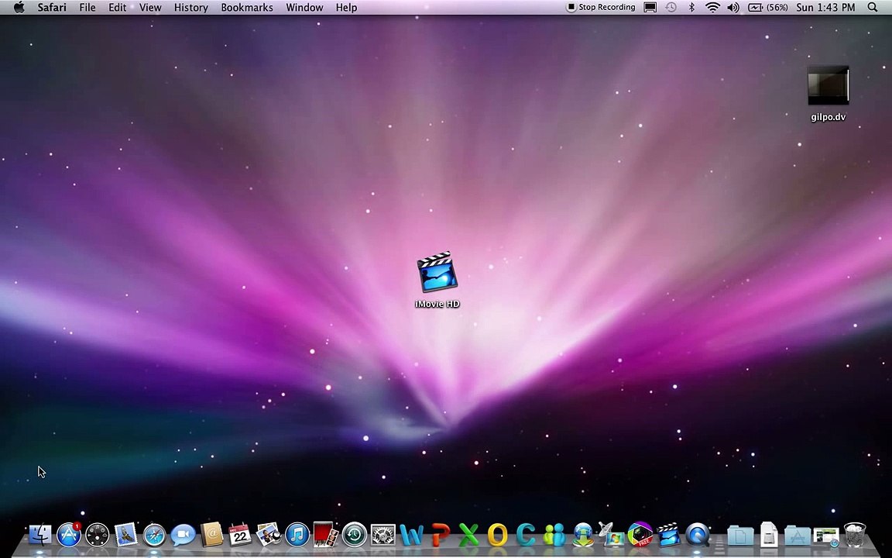Open the Safari application menu
The width and height of the screenshot is (892, 558).
pyautogui.click(x=52, y=8)
